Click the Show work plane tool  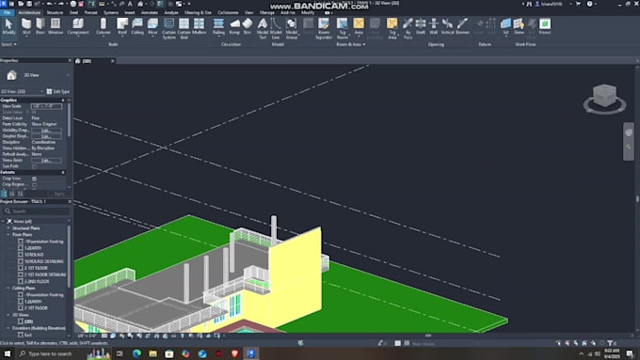(519, 26)
